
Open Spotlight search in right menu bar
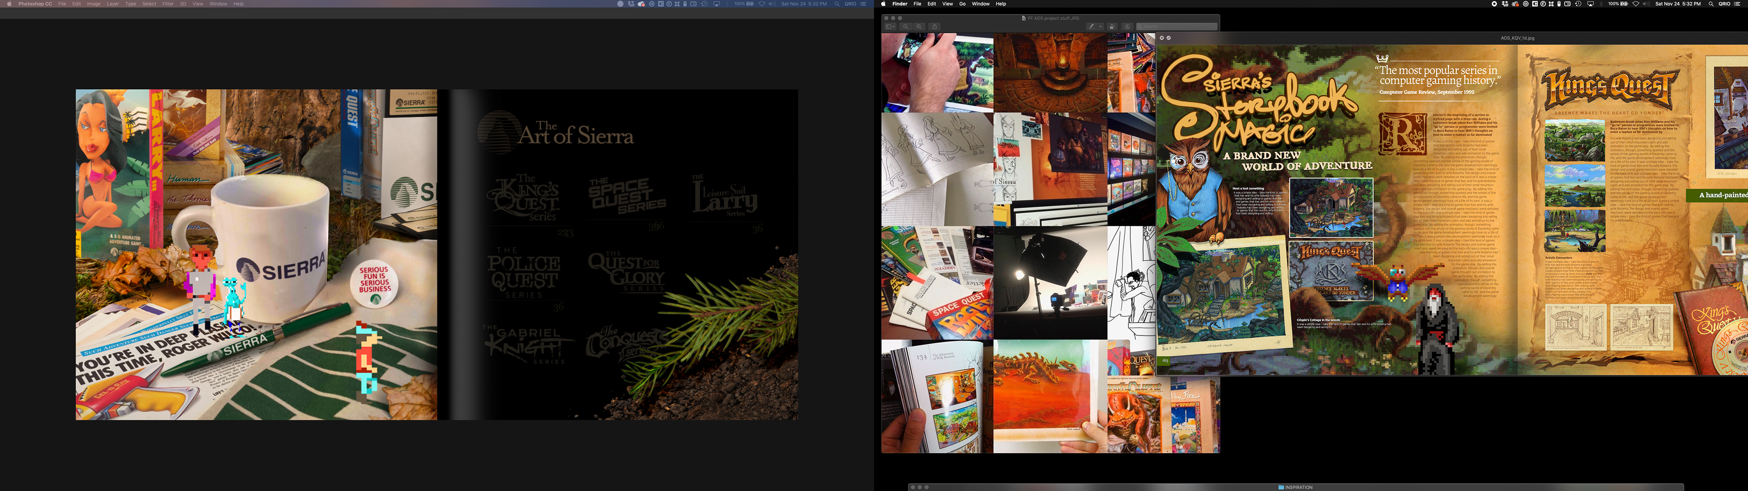point(1711,4)
